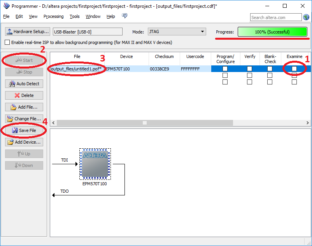Toggle second-row Program/Configure checkbox

[x=225, y=75]
